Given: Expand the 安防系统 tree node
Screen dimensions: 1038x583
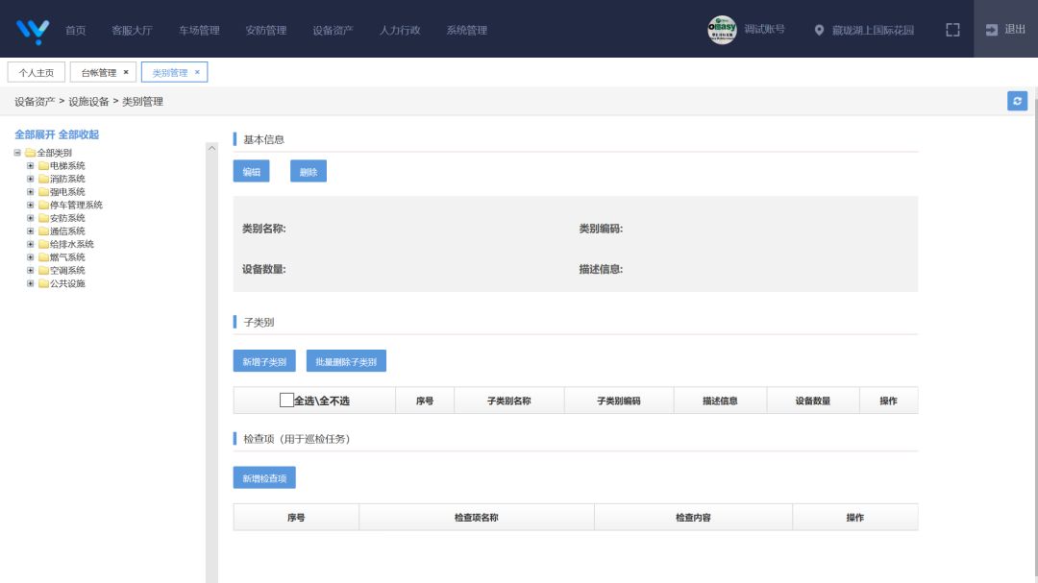Looking at the screenshot, I should [32, 217].
